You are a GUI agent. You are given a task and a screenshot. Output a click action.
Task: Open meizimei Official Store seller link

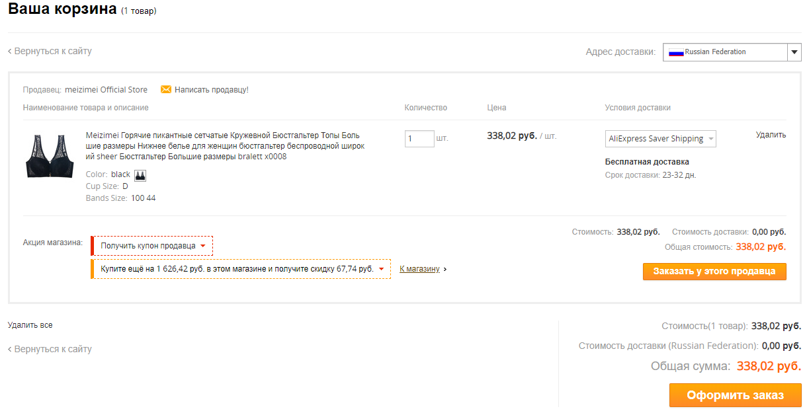106,90
